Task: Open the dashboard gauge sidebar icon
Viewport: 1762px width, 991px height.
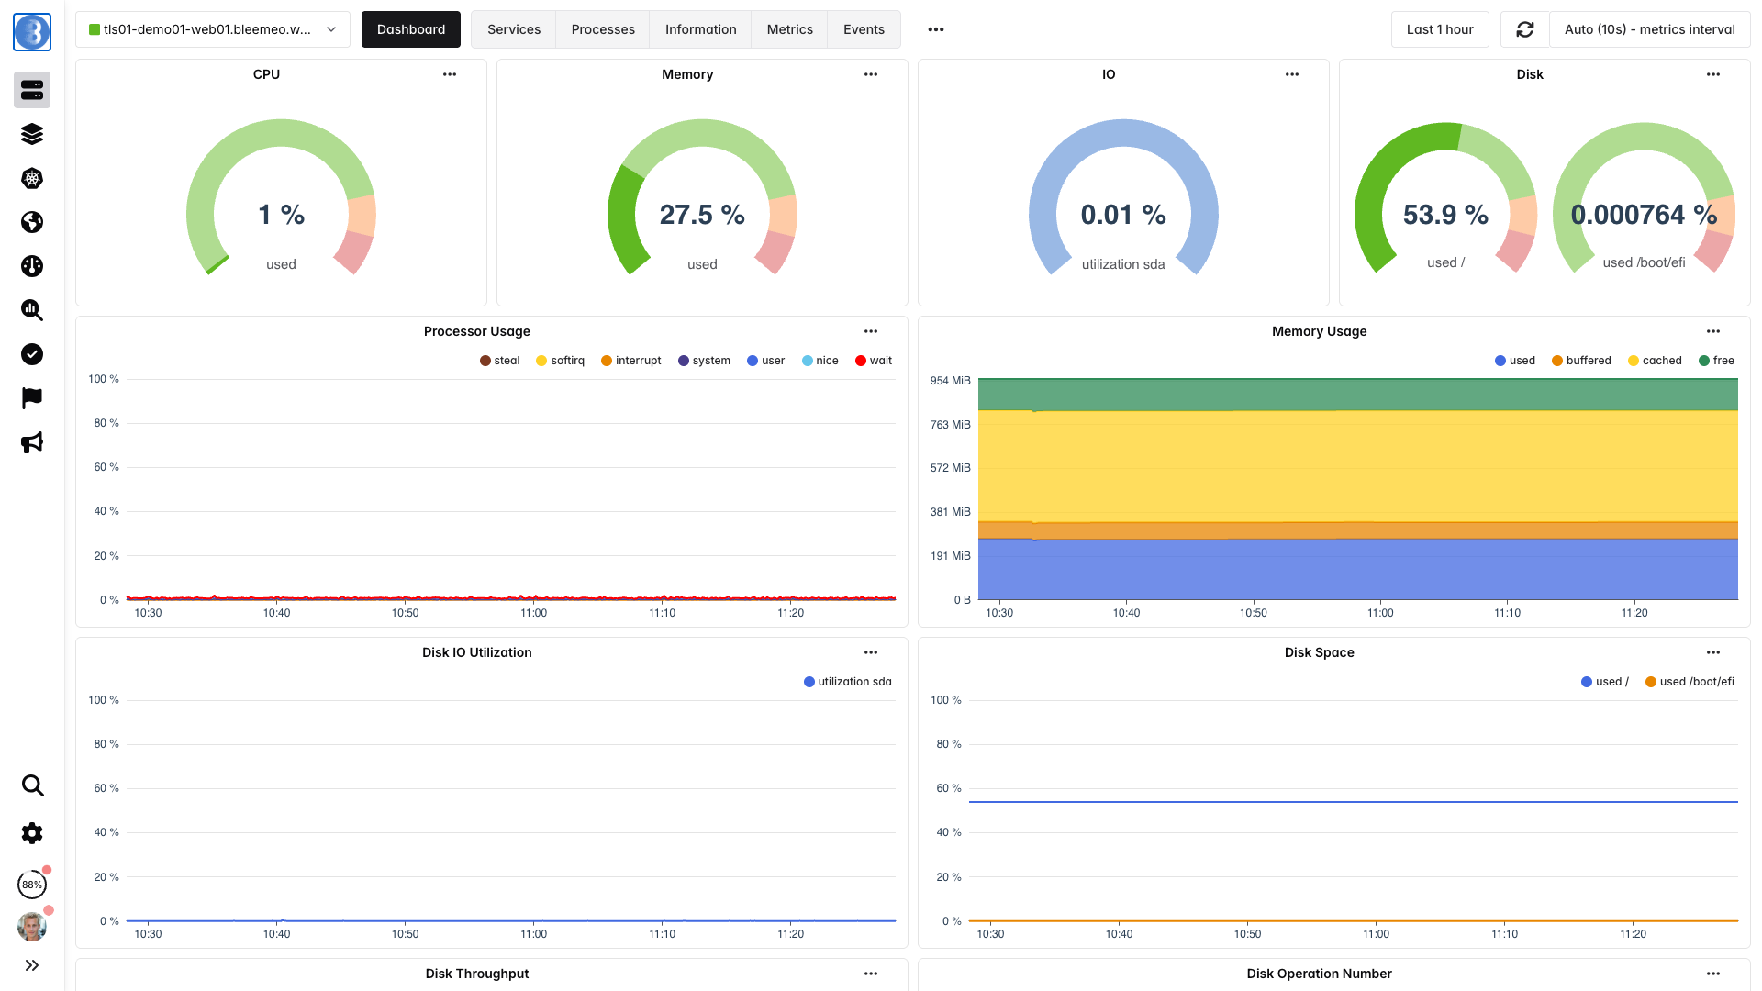Action: 32,266
